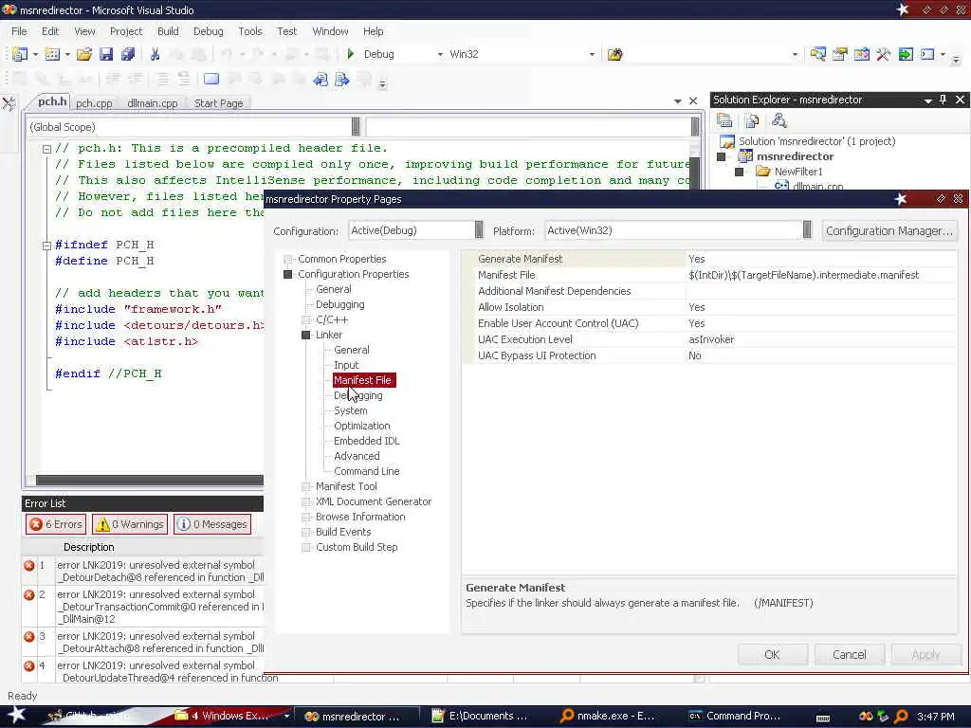Expand Common Properties tree node

coord(288,260)
